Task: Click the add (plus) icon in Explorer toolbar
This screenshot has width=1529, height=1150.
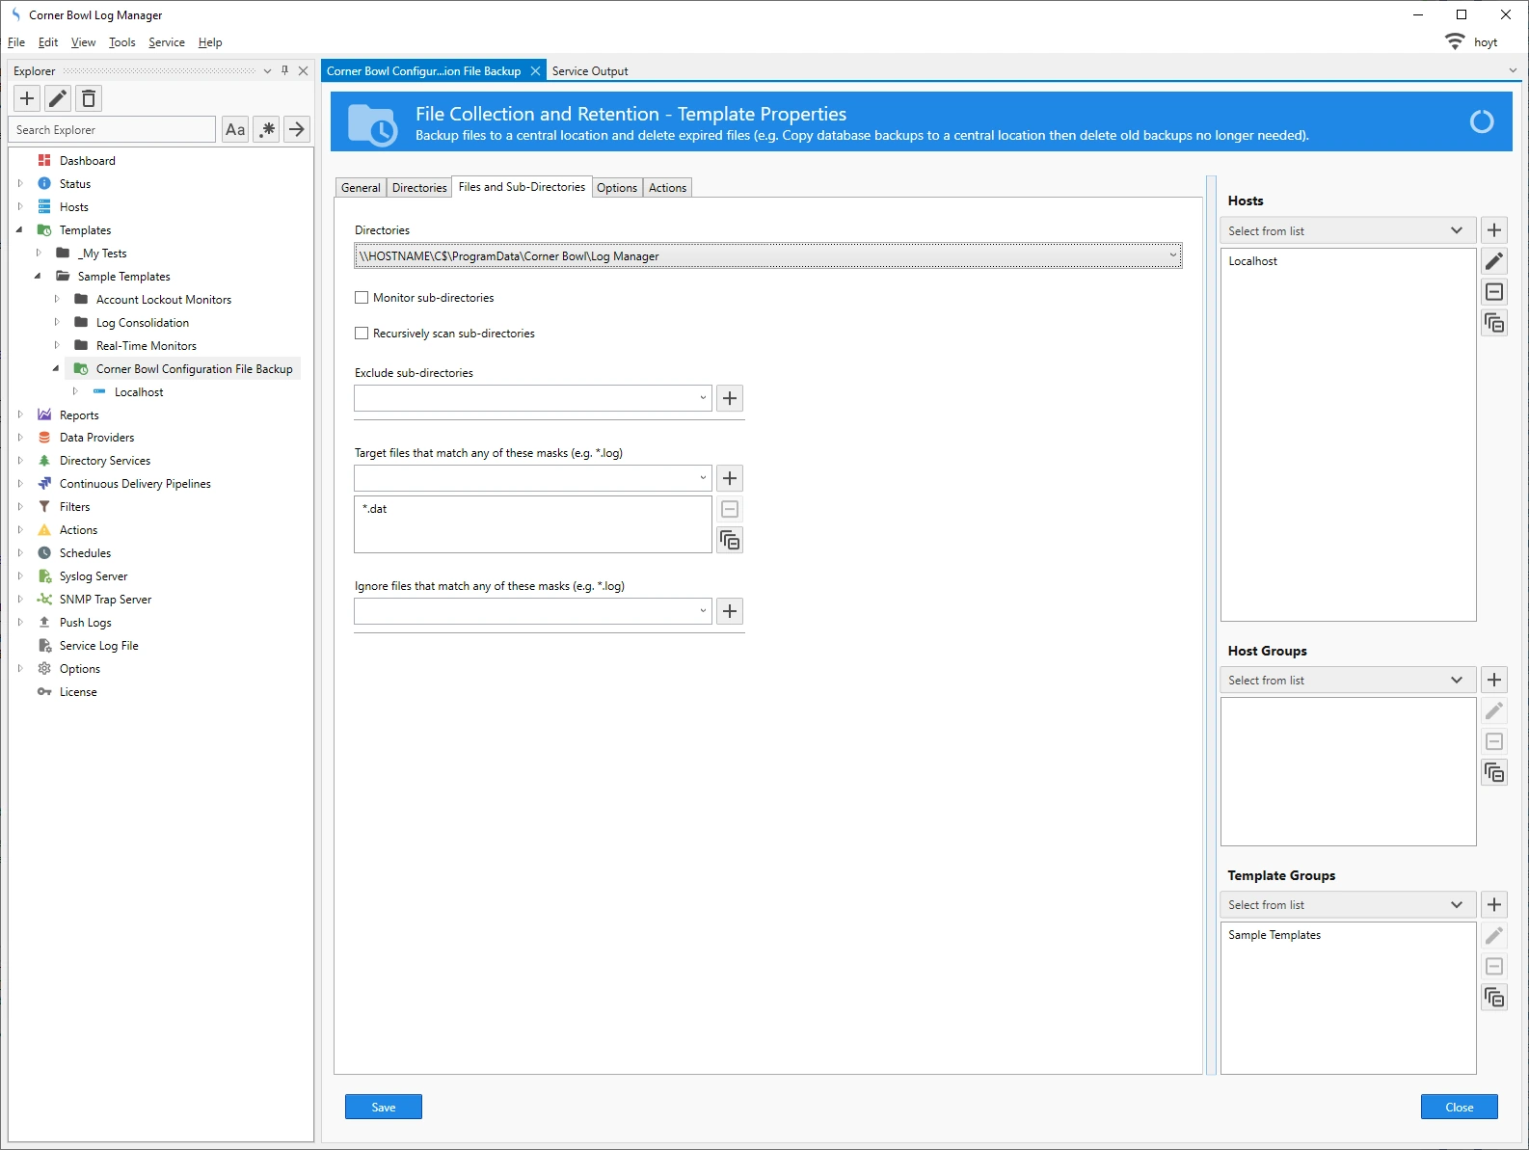Action: click(27, 98)
